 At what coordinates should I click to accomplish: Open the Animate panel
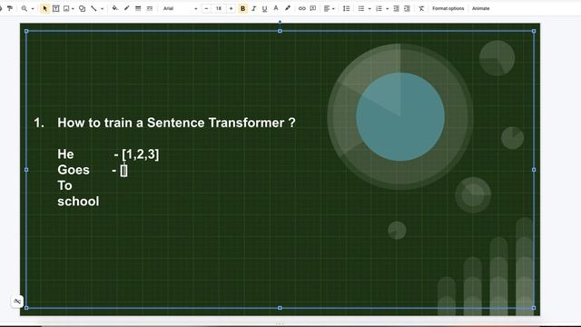[x=480, y=8]
